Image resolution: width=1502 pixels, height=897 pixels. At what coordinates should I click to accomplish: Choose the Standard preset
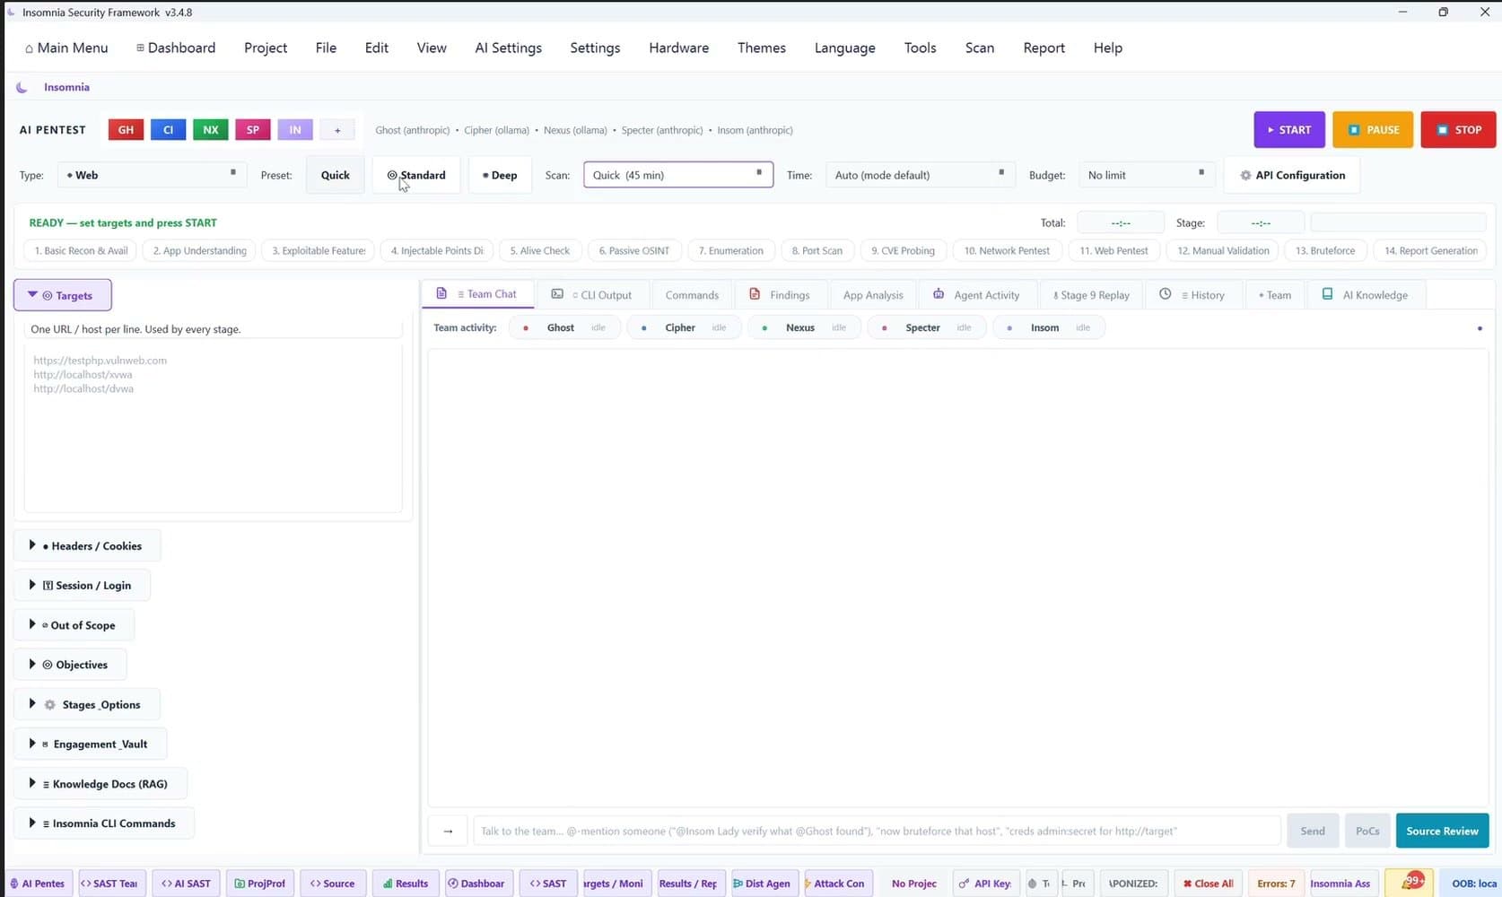(416, 175)
